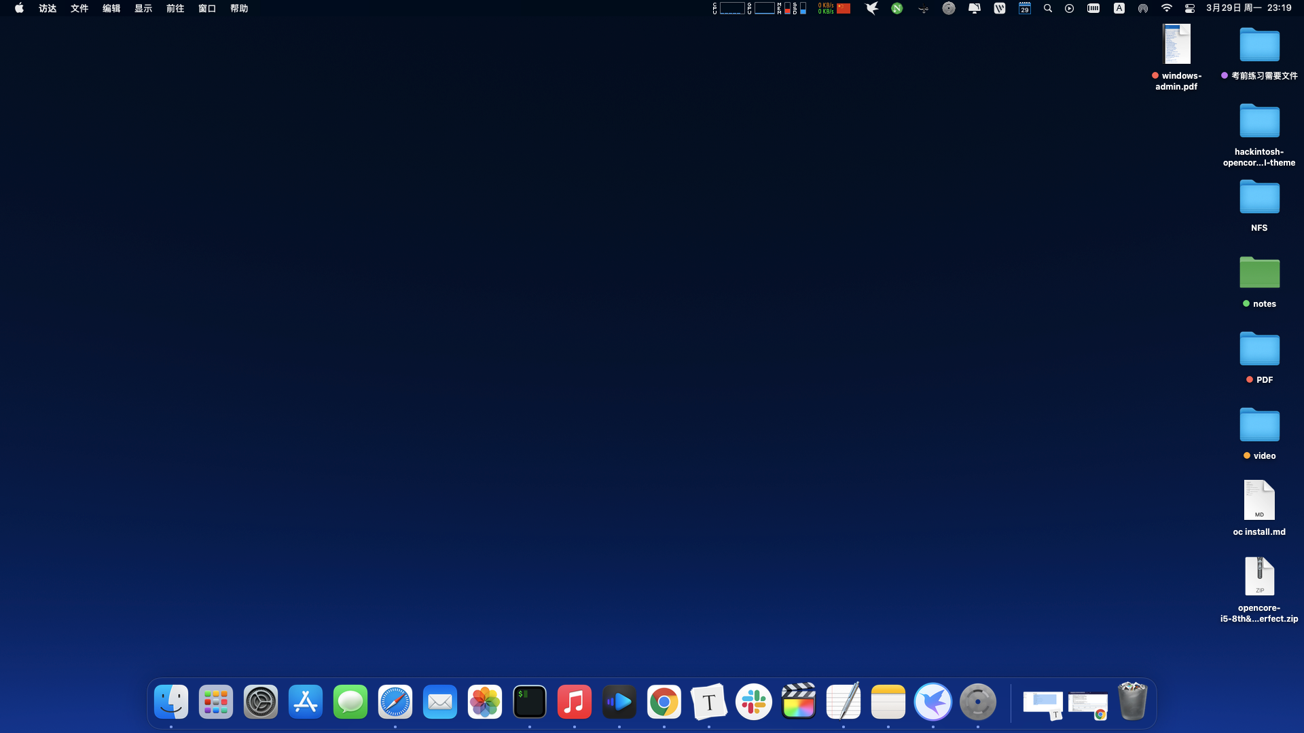
Task: Open the blue bird app in Dock
Action: pos(933,702)
